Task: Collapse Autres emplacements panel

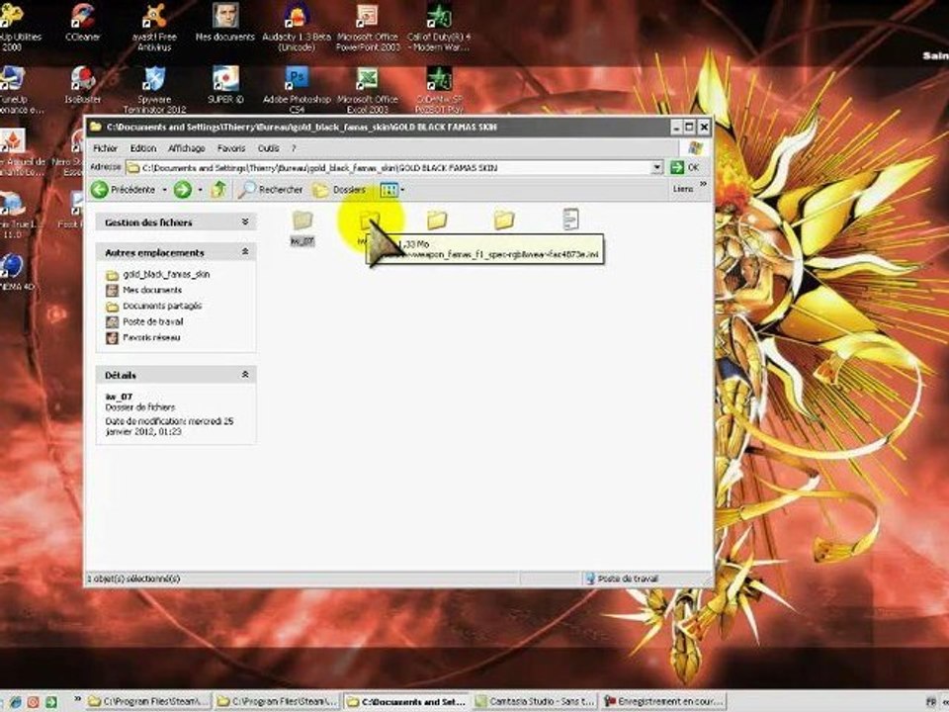Action: pos(245,251)
